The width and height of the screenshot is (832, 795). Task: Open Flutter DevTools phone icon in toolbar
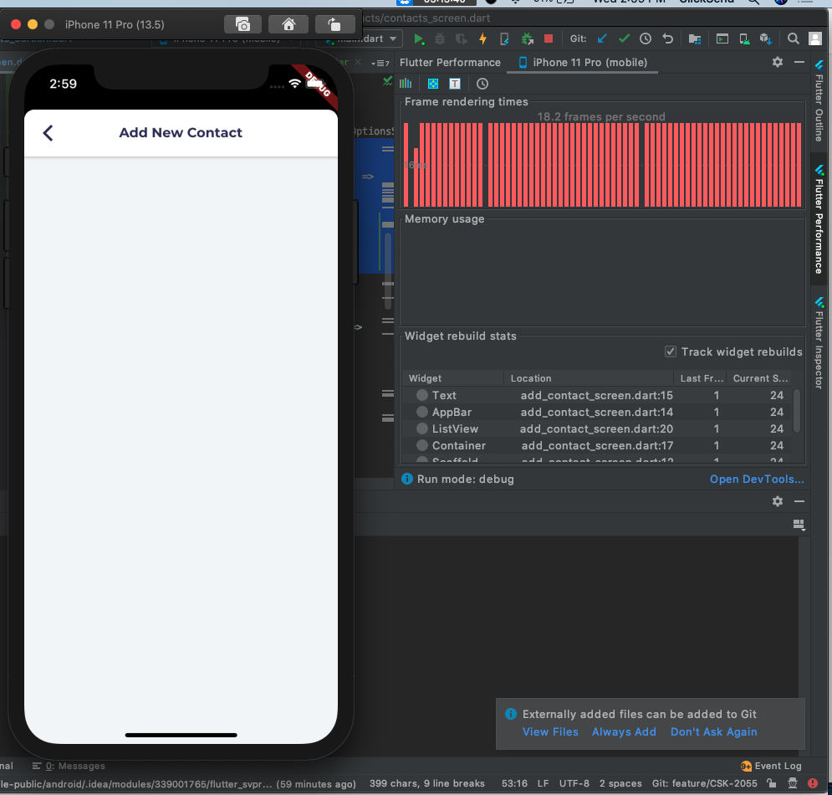tap(504, 38)
